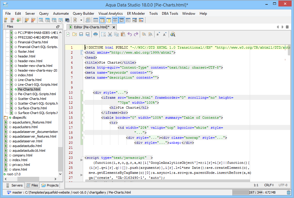Open the dropdown arrow beside the document icon
Viewport: 294px width, 198px height.
[81, 20]
